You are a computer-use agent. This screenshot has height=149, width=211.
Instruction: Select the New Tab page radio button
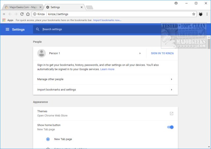48,139
